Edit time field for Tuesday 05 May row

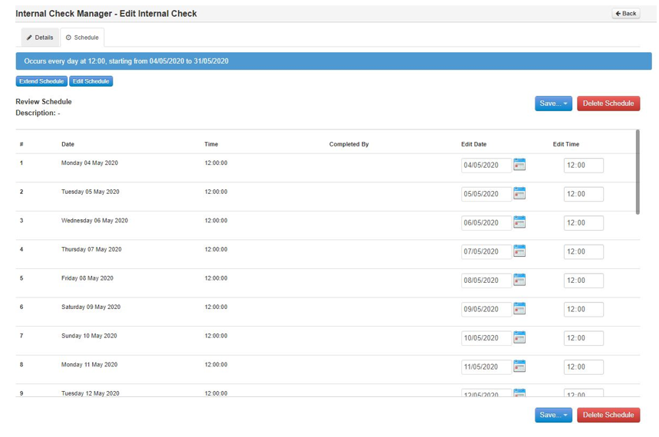pyautogui.click(x=583, y=194)
